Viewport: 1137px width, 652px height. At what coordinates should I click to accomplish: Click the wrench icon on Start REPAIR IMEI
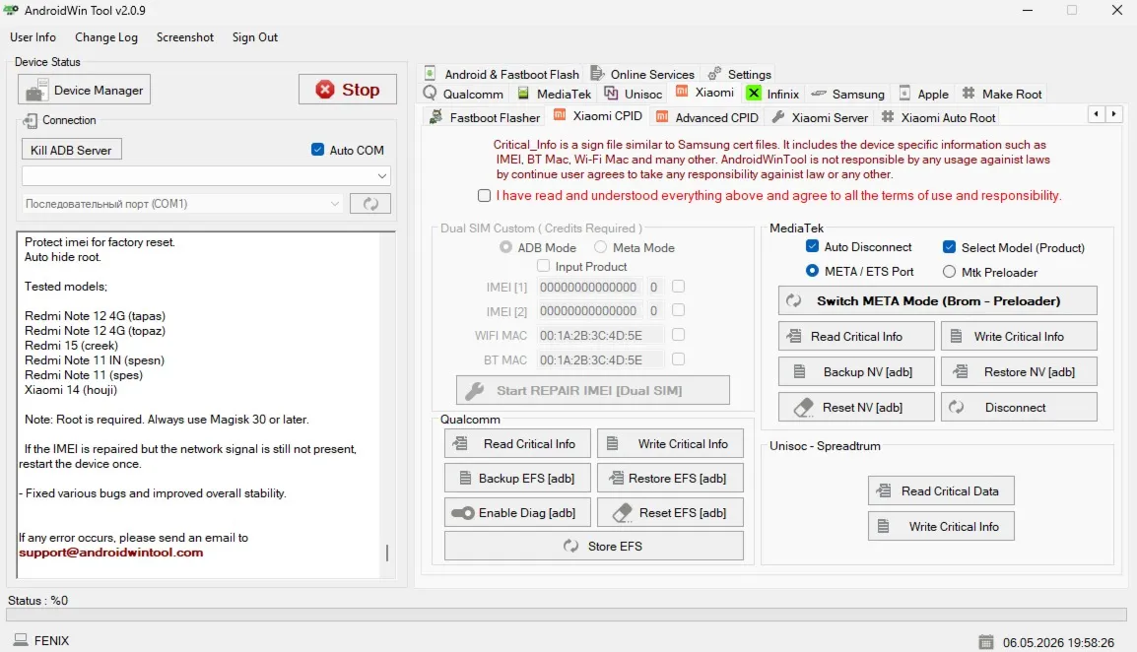click(474, 391)
